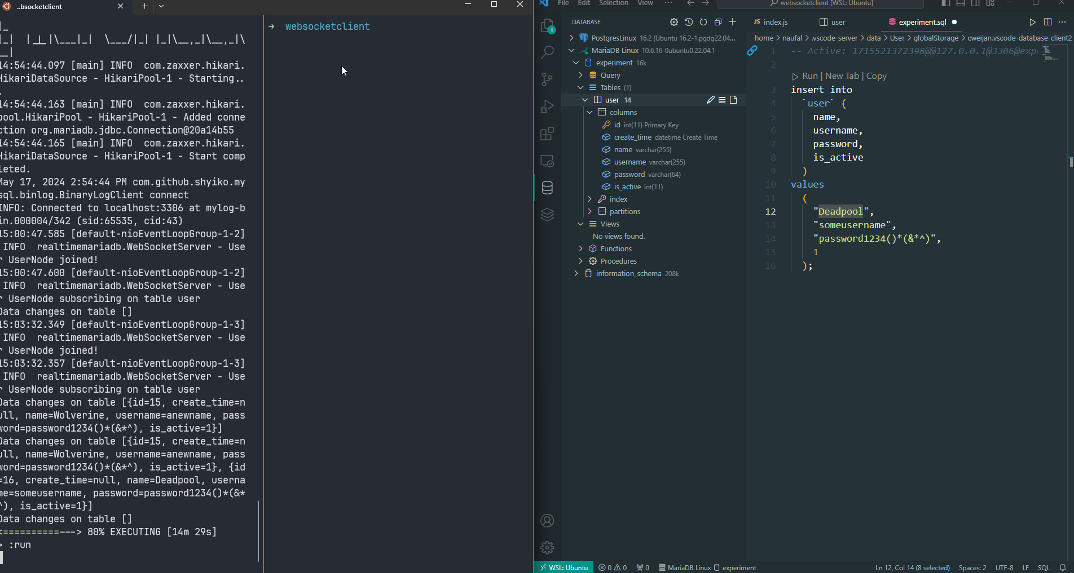
Task: Open the Database client view icon
Action: [547, 188]
